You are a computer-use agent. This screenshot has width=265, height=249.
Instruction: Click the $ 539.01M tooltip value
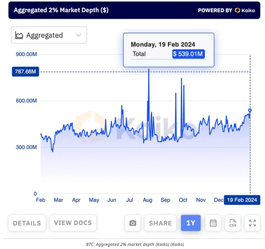point(188,54)
